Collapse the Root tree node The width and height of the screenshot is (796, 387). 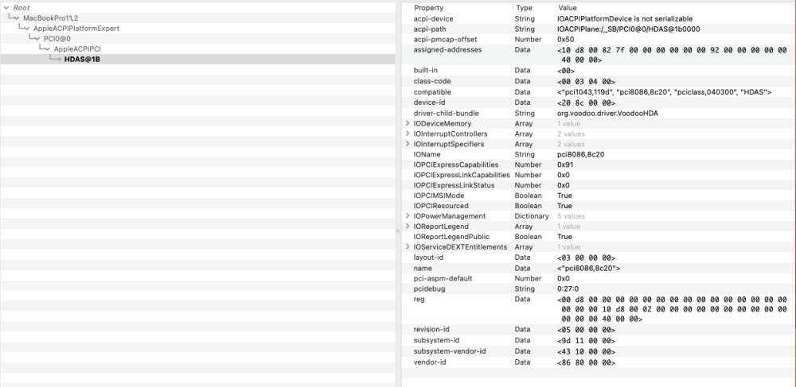point(6,8)
